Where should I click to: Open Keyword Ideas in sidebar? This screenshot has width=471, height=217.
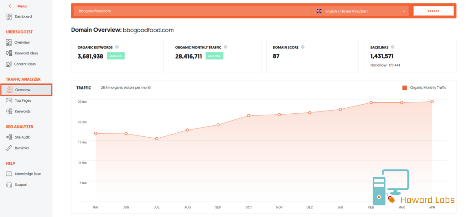coord(26,53)
